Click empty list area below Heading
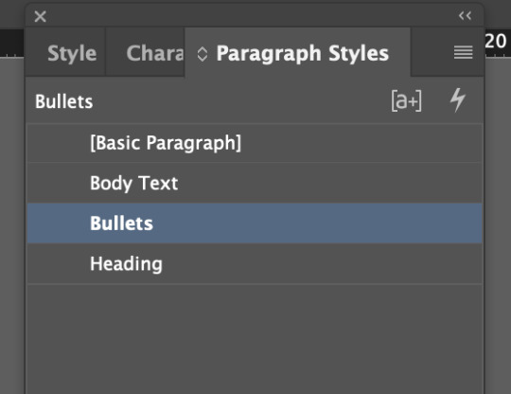This screenshot has width=511, height=394. click(x=255, y=339)
